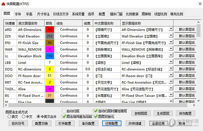The width and height of the screenshot is (203, 131).
Task: Pick gray color 252 swatch for Wall Elevation
Action: coord(50,36)
